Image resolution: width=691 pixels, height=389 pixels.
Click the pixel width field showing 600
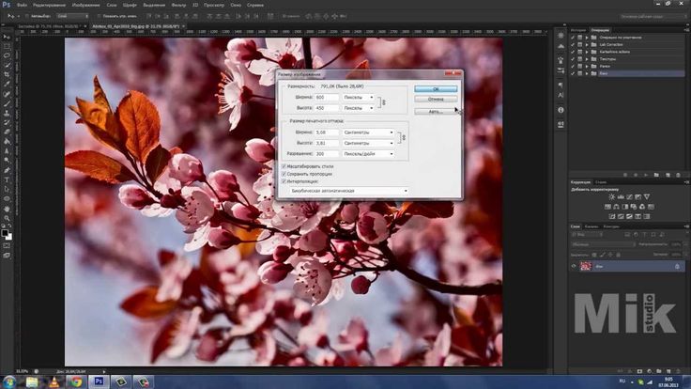tap(327, 97)
